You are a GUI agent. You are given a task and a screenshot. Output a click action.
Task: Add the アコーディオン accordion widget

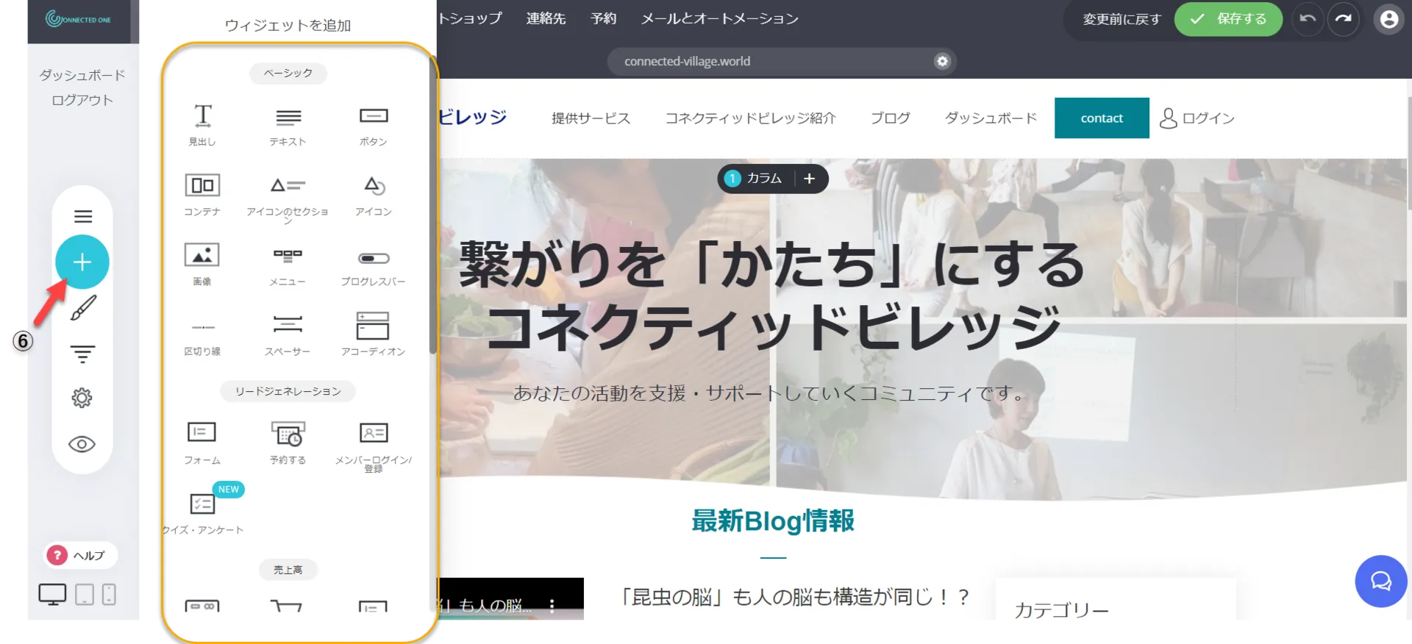pyautogui.click(x=373, y=332)
